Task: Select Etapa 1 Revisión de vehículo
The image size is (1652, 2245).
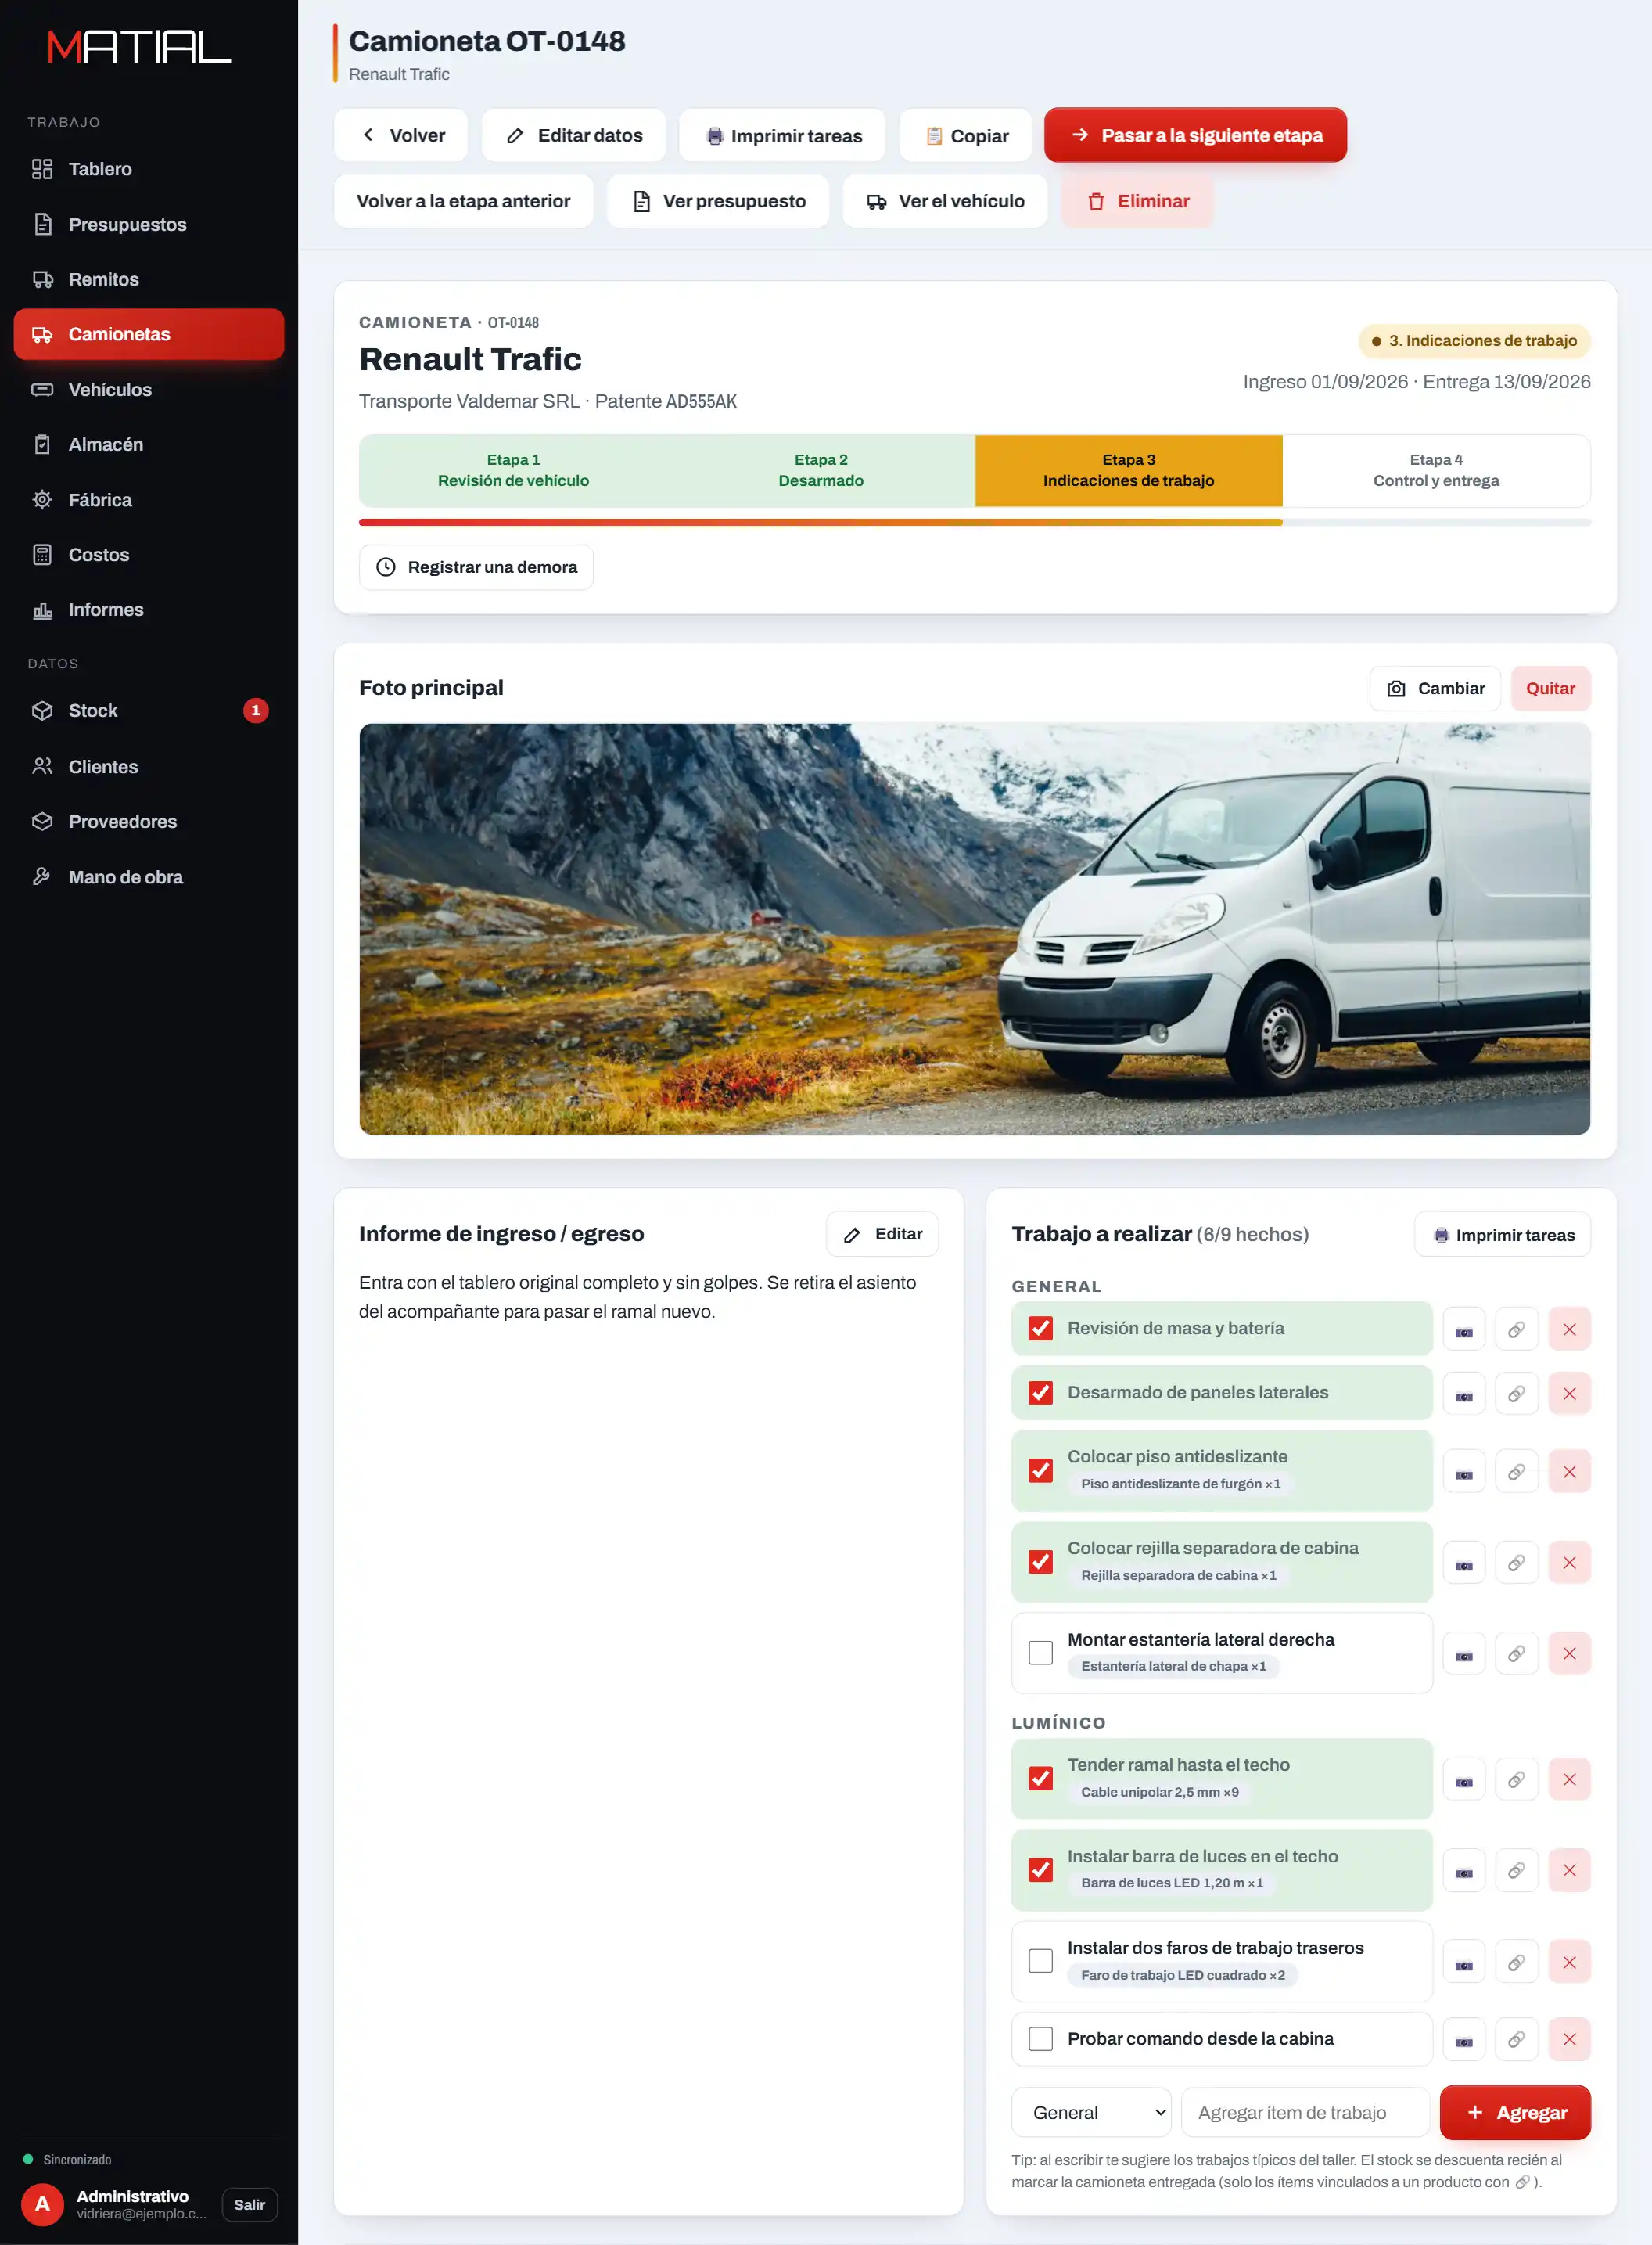Action: [513, 470]
